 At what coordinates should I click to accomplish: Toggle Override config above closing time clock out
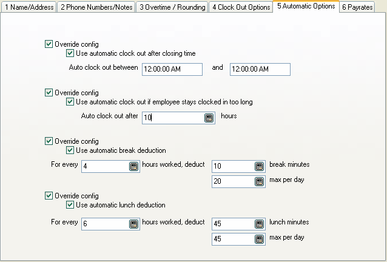pyautogui.click(x=49, y=44)
